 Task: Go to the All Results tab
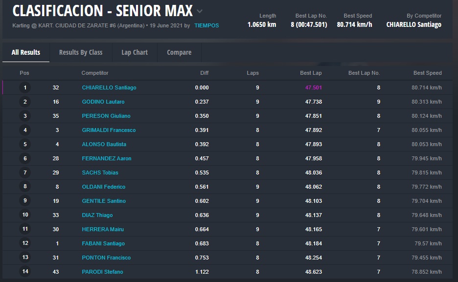(x=26, y=52)
